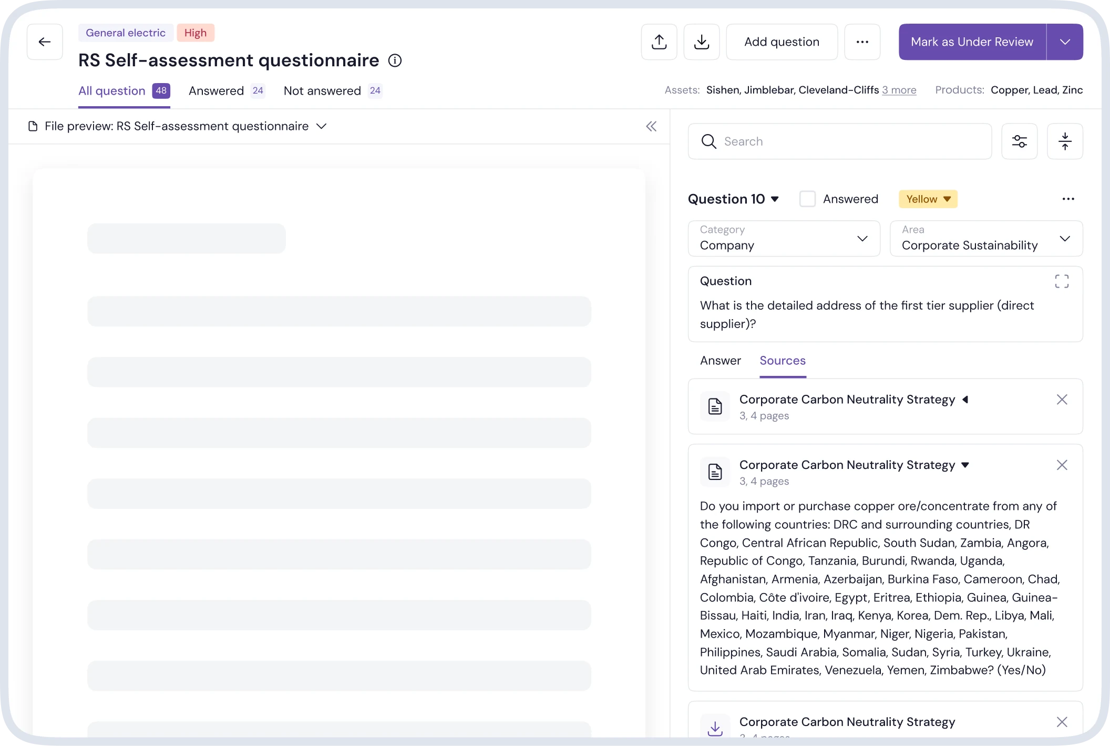Open the File preview selector chevron
The image size is (1110, 746).
point(322,126)
